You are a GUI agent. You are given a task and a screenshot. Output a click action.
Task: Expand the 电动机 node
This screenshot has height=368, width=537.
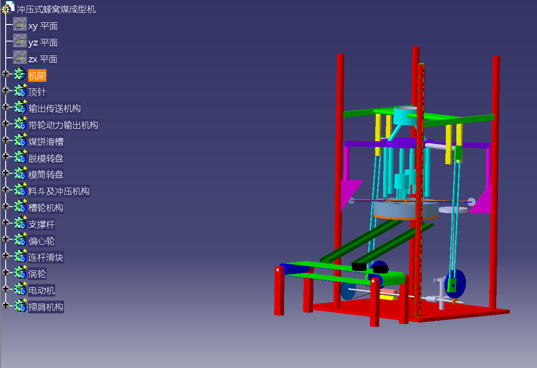[x=6, y=288]
